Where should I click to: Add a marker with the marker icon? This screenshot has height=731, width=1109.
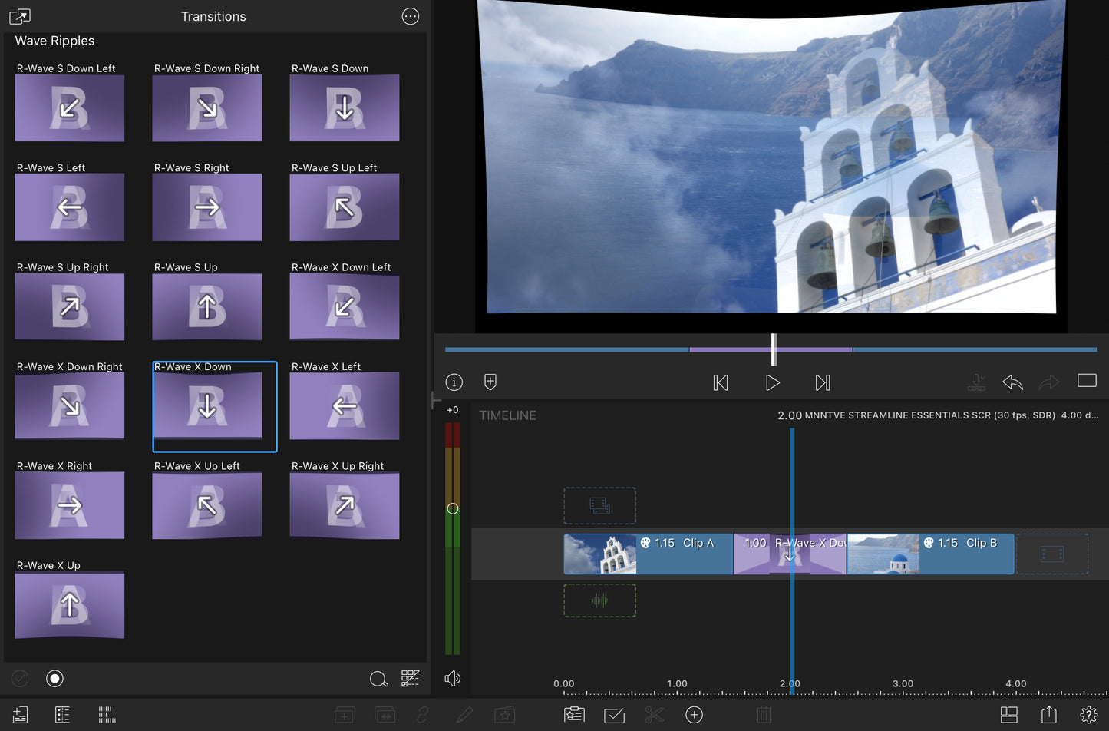[490, 382]
